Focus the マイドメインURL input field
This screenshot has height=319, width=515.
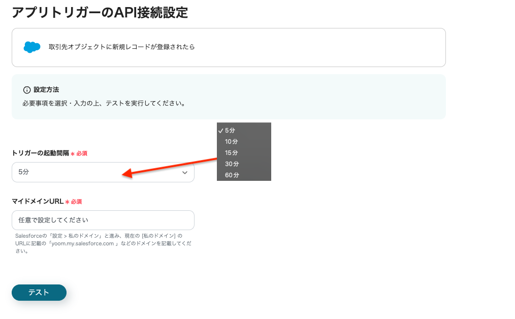tap(103, 220)
